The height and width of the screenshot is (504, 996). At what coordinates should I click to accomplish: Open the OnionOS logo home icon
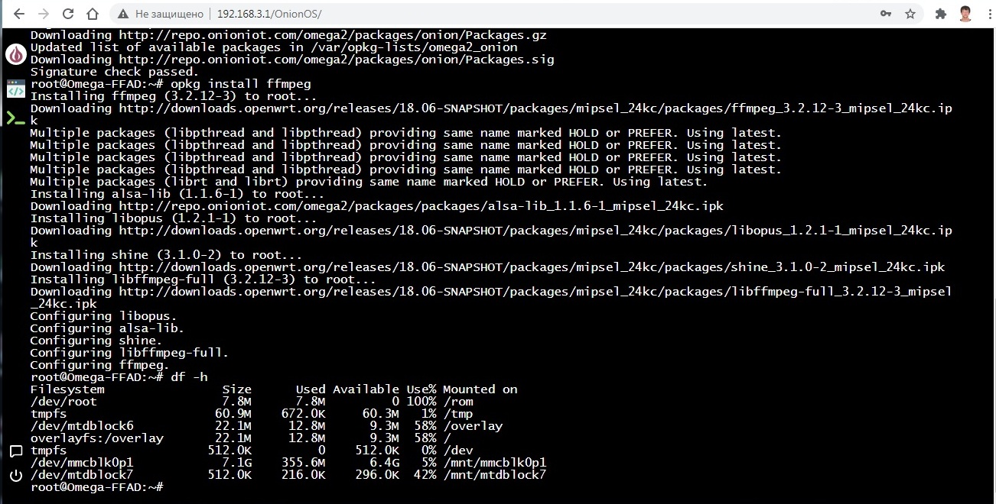coord(15,54)
